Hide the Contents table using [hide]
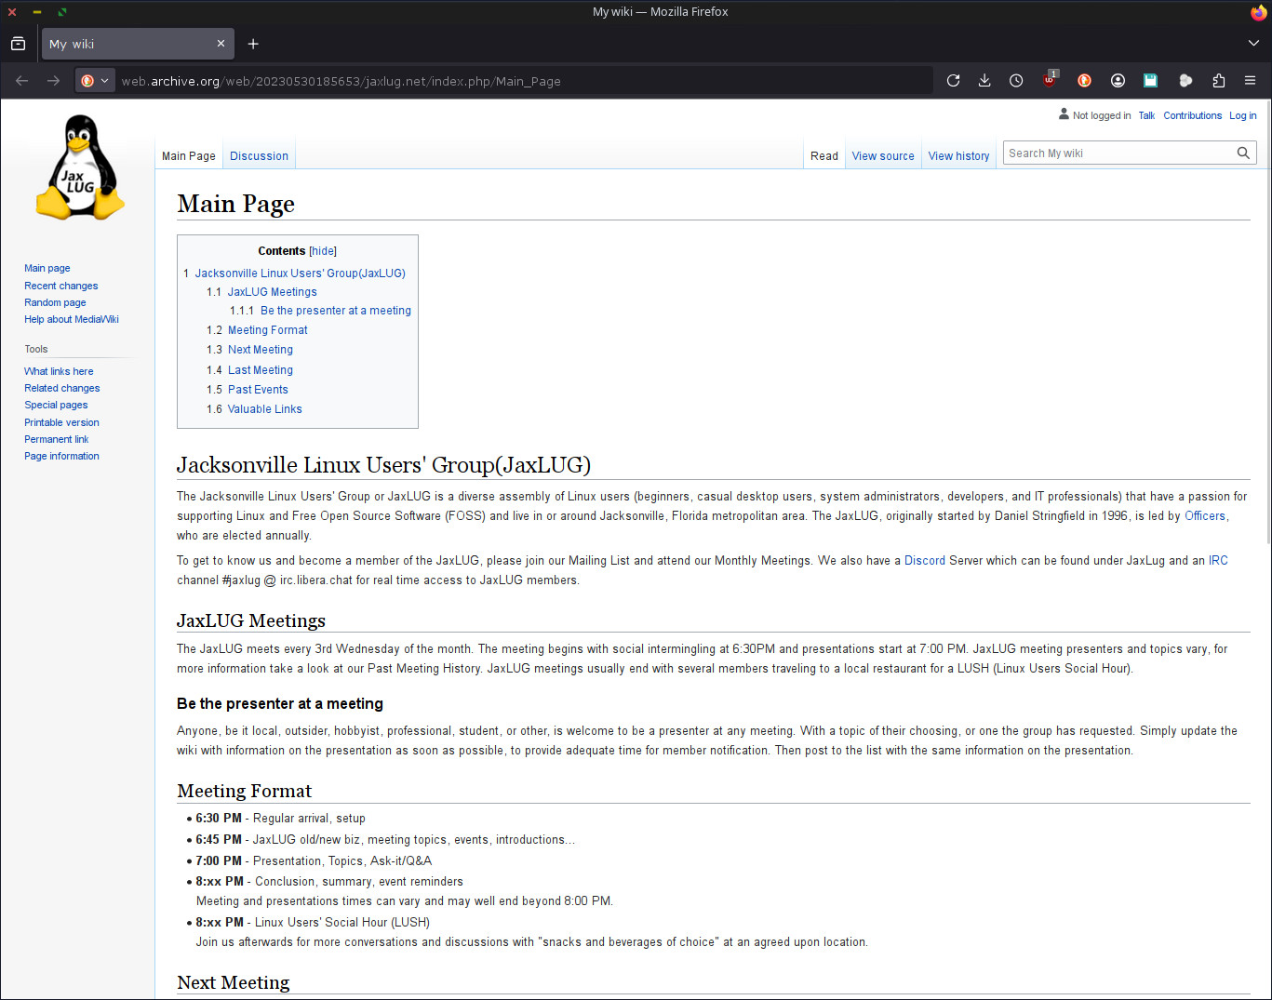Viewport: 1272px width, 1000px height. (x=323, y=251)
